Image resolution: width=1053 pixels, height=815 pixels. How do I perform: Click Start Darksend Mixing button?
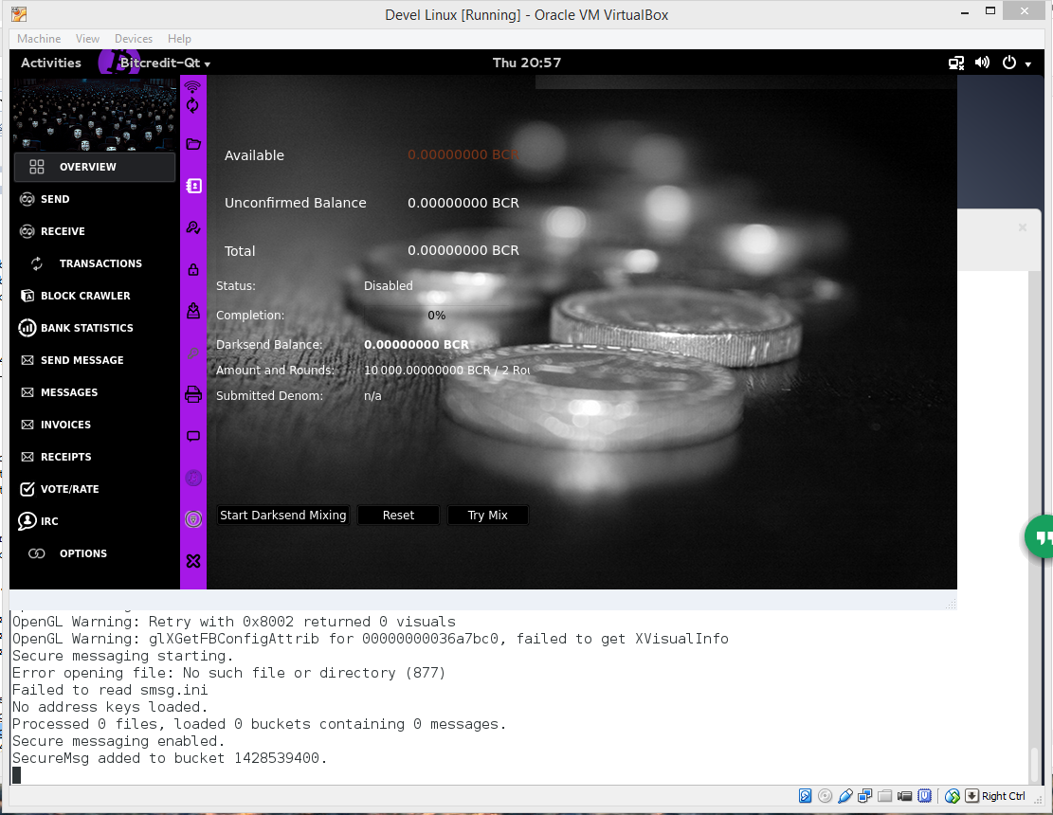point(283,515)
